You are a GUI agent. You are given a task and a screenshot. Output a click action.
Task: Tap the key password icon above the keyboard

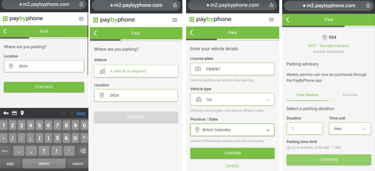(6, 113)
